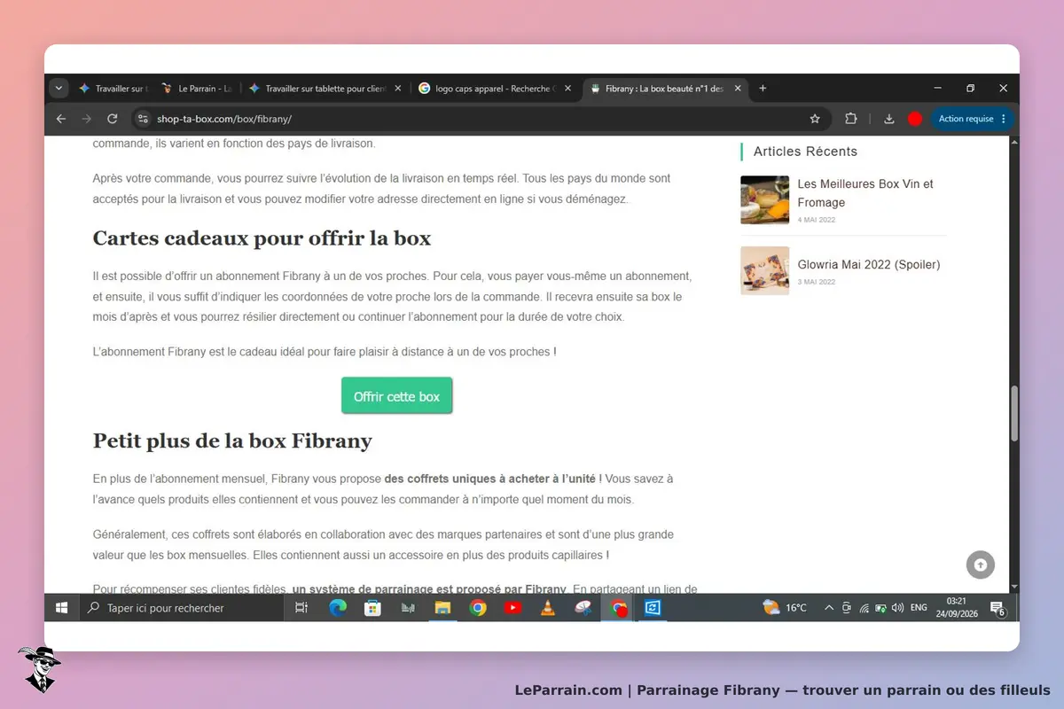The width and height of the screenshot is (1064, 709).
Task: Open File Explorer from the taskbar
Action: coord(442,608)
